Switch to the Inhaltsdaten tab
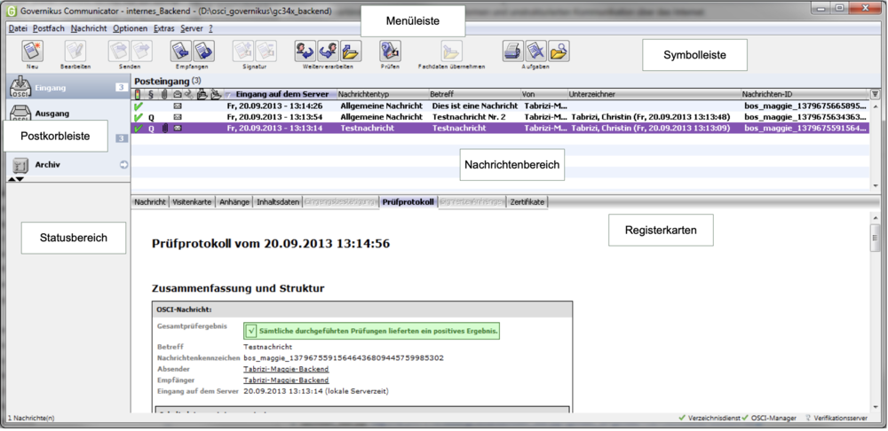The width and height of the screenshot is (888, 431). [x=277, y=202]
